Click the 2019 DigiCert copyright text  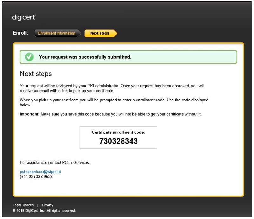click(44, 211)
